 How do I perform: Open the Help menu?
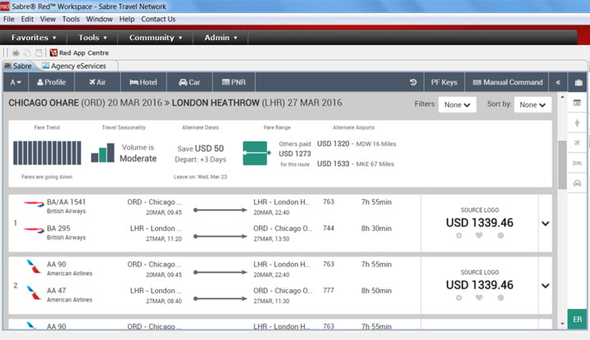[x=127, y=19]
